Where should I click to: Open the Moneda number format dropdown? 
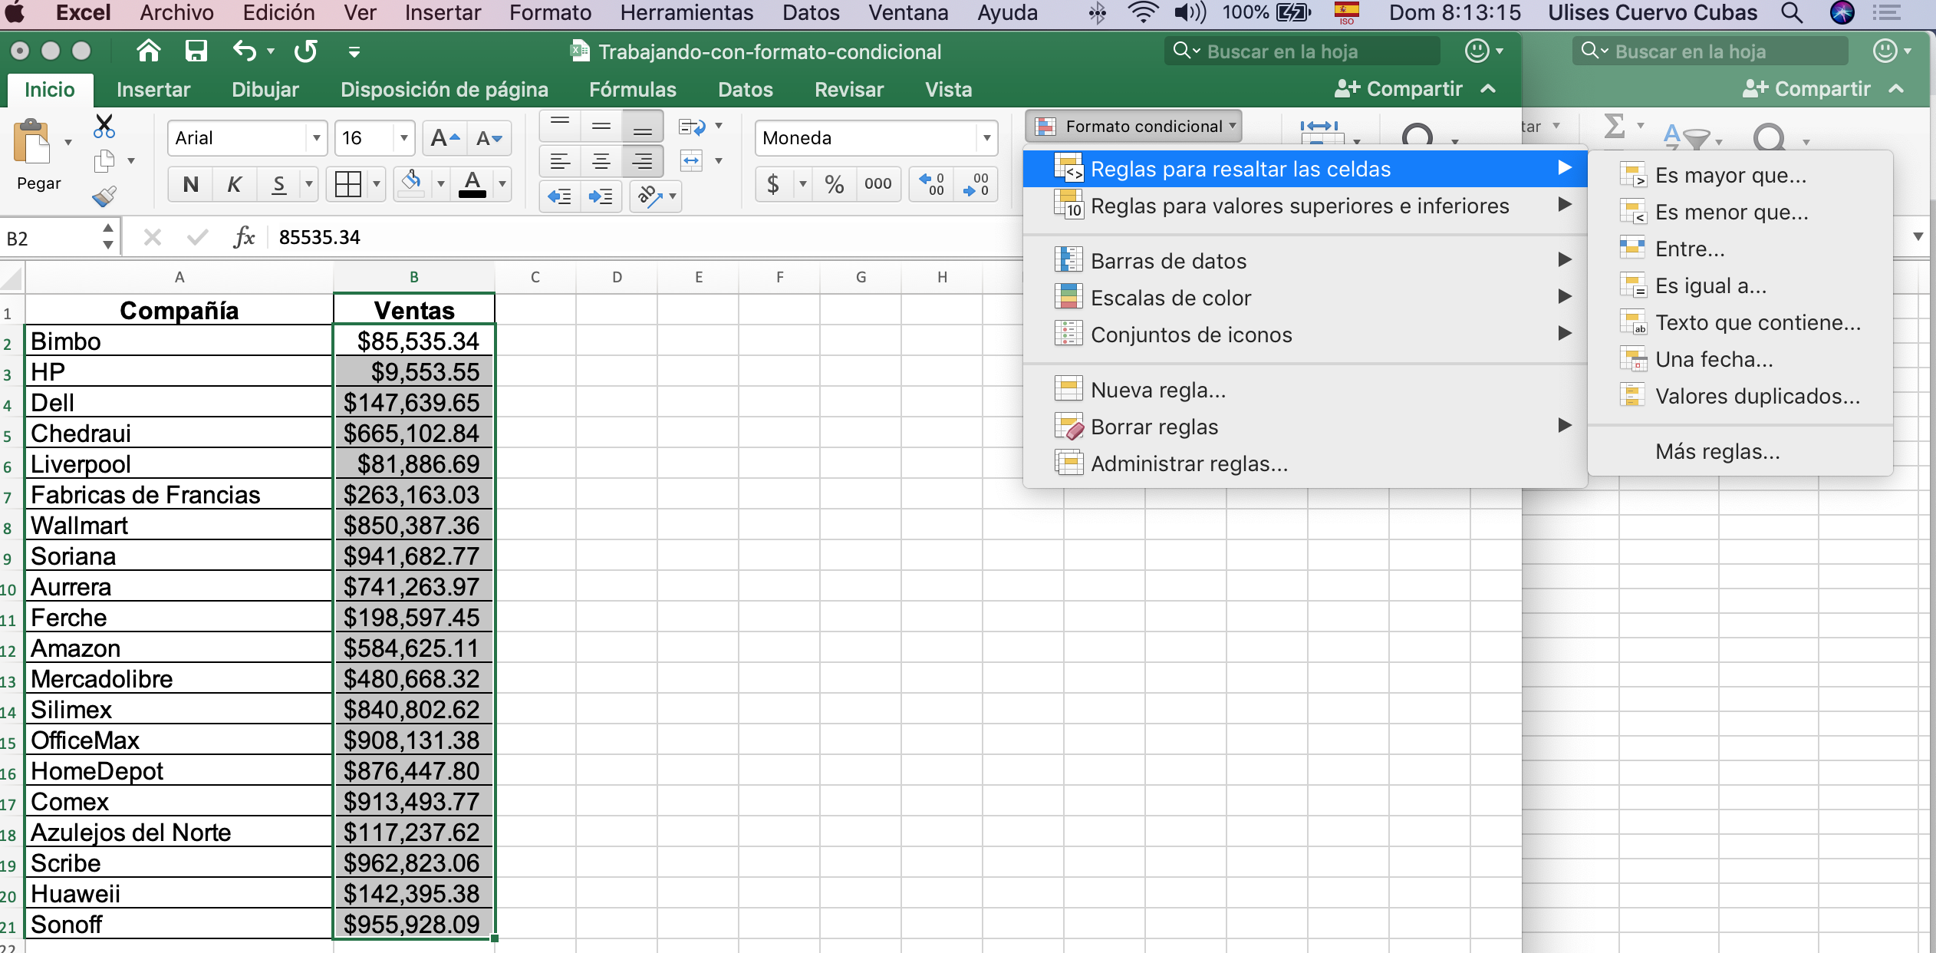tap(986, 138)
